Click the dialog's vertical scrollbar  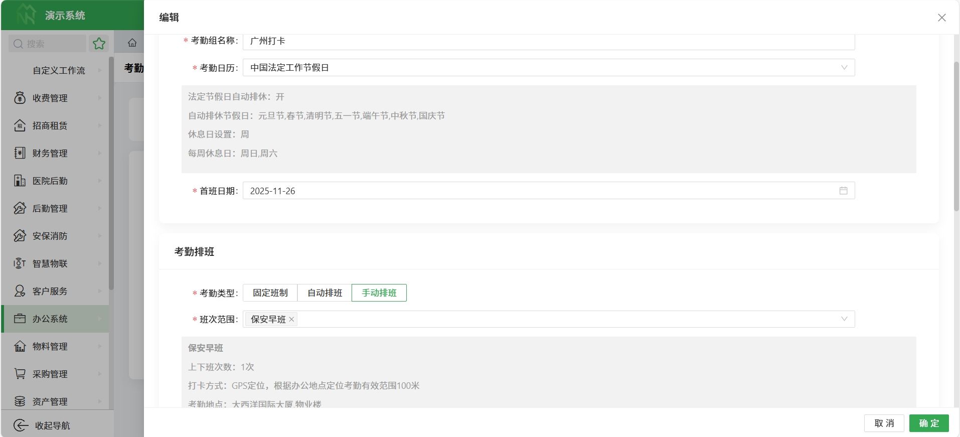pos(956,135)
